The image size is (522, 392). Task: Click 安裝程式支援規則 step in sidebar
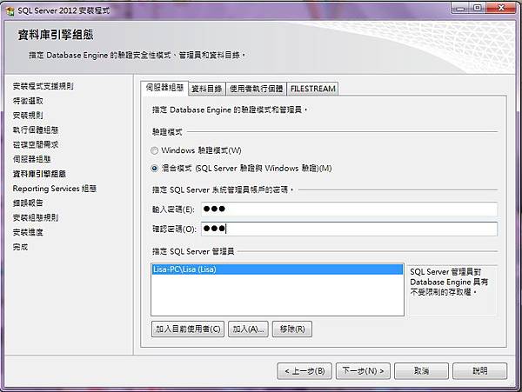(43, 86)
